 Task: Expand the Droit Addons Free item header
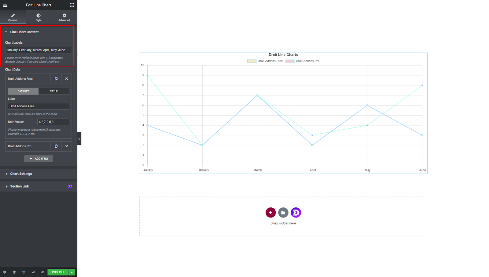pos(28,79)
